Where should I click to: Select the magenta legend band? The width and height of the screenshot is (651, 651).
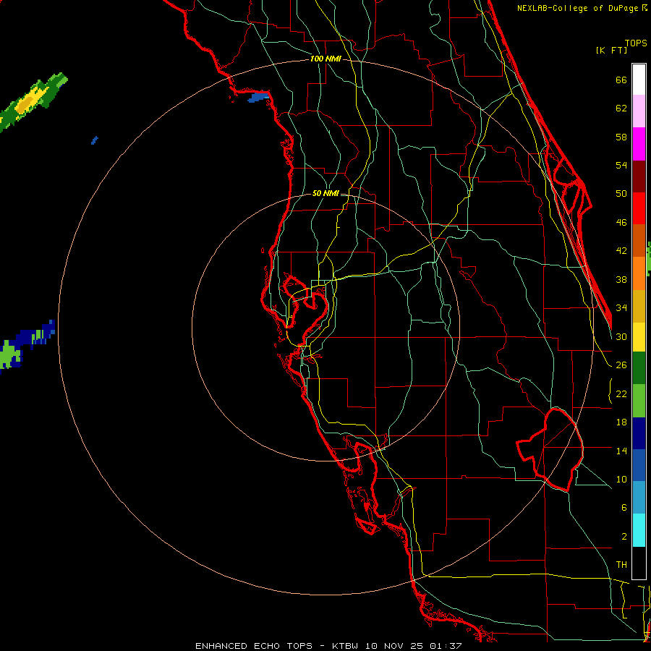639,144
